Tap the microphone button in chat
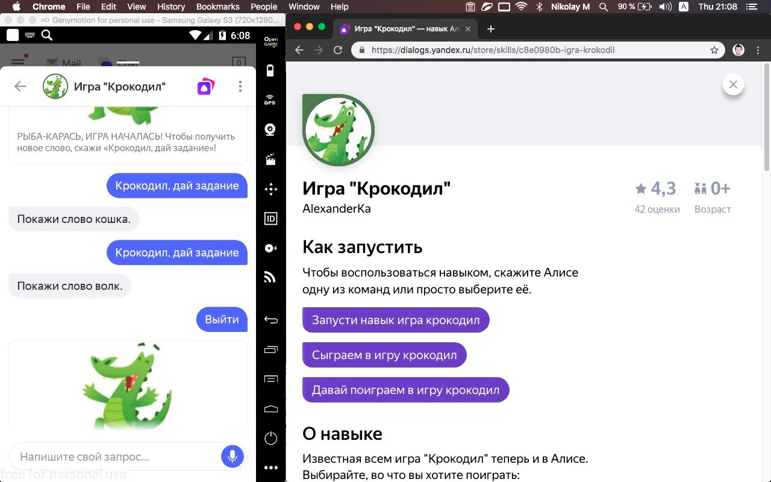The image size is (771, 482). tap(232, 456)
